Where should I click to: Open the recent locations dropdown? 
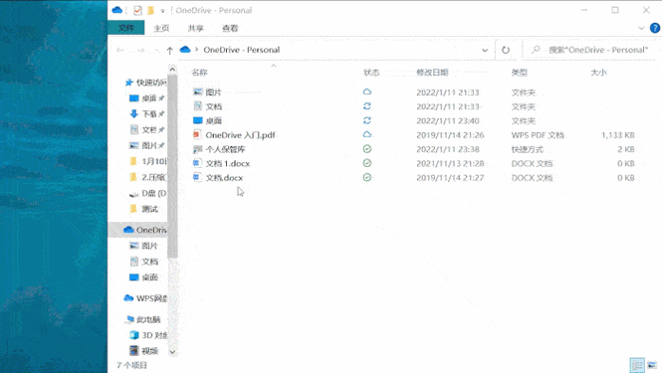pos(156,50)
